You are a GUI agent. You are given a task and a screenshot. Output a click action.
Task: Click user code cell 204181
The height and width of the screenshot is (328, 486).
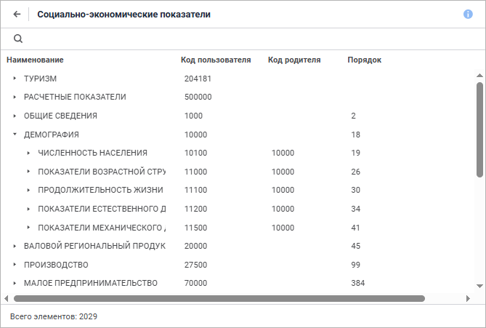(x=198, y=79)
